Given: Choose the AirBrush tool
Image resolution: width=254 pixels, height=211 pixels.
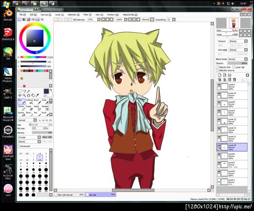Looking at the screenshot, I should pyautogui.click(x=30, y=102).
